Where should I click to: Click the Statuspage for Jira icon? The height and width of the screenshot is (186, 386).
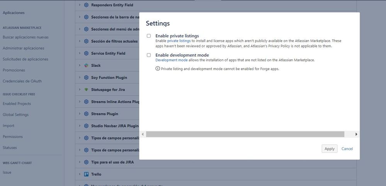pos(86,90)
